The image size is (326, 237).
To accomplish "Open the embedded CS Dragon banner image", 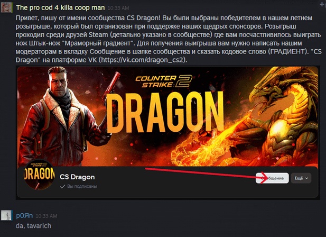I will click(167, 132).
